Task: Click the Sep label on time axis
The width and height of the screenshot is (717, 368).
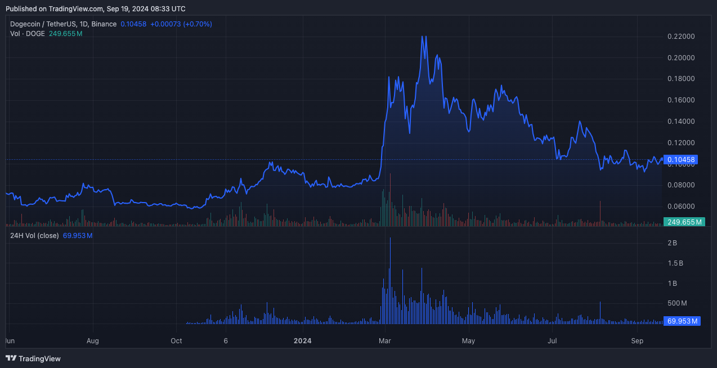Action: pos(637,341)
